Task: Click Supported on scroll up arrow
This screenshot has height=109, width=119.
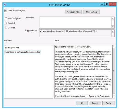Action: point(113,31)
